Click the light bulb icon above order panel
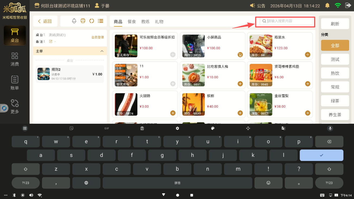354x199 pixels. click(74, 21)
